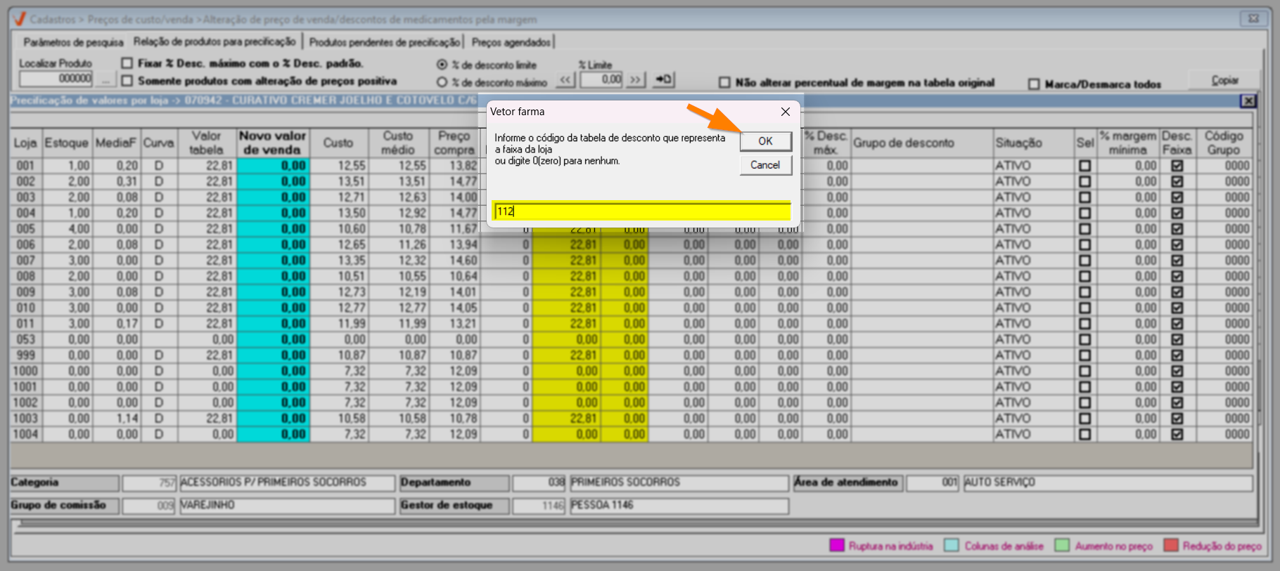Click the product search ellipsis button
The height and width of the screenshot is (571, 1280).
tap(105, 79)
